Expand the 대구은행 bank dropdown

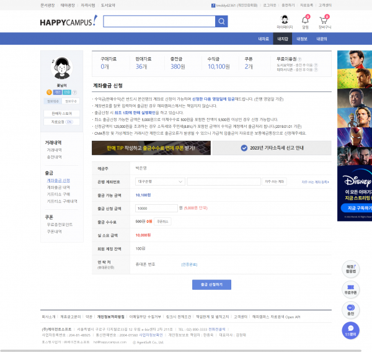(160, 181)
